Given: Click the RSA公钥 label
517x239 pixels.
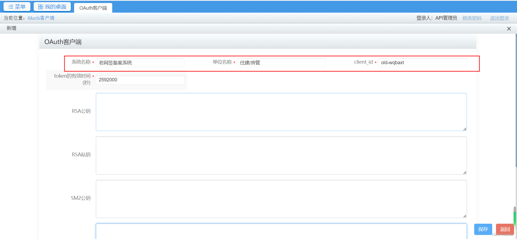Looking at the screenshot, I should (x=81, y=111).
